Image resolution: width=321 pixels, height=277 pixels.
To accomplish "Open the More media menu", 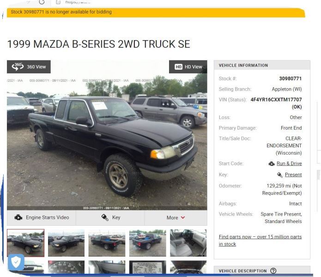I will click(x=176, y=217).
